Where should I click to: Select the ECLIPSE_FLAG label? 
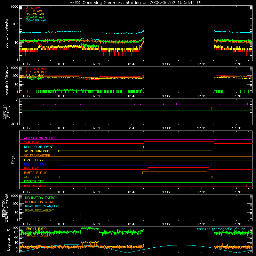click(x=35, y=164)
